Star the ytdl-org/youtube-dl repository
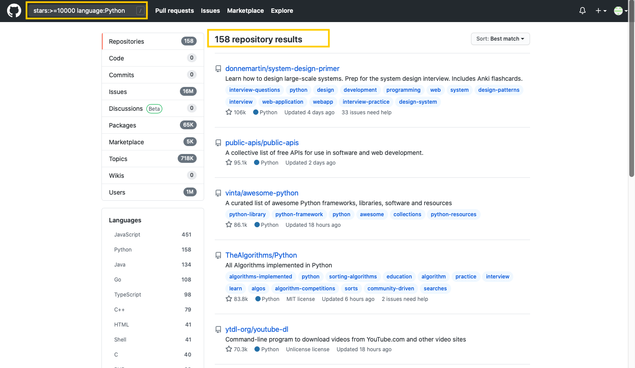The height and width of the screenshot is (368, 635). pyautogui.click(x=228, y=349)
